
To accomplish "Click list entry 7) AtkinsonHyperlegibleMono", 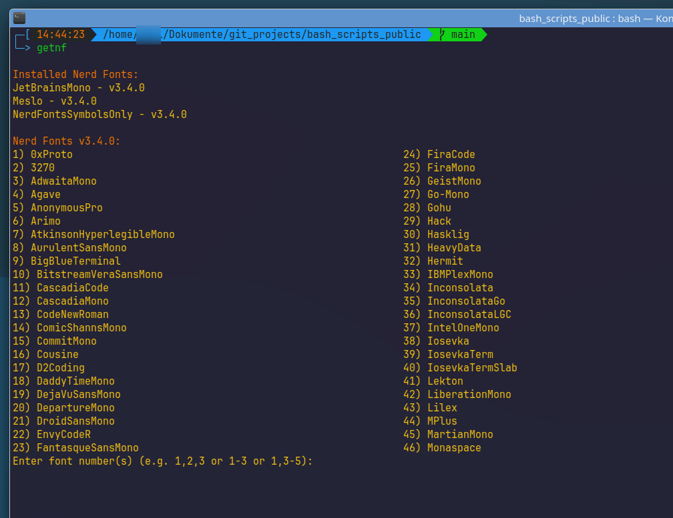I will pos(93,235).
